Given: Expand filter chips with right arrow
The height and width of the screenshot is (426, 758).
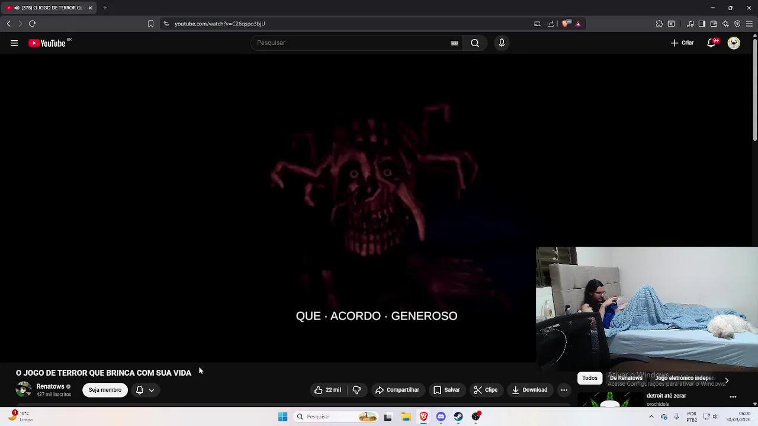Looking at the screenshot, I should pyautogui.click(x=727, y=380).
